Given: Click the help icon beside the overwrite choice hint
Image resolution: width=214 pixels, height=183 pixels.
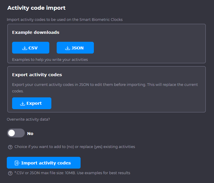Looking at the screenshot, I should (x=10, y=147).
